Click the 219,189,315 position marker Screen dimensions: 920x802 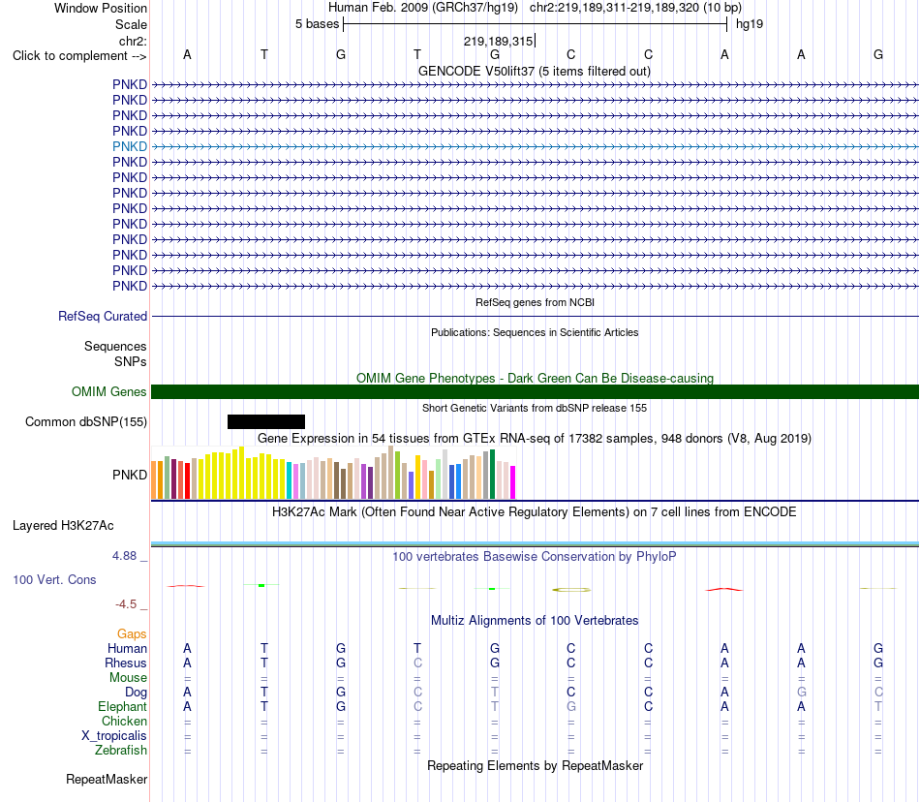point(498,41)
